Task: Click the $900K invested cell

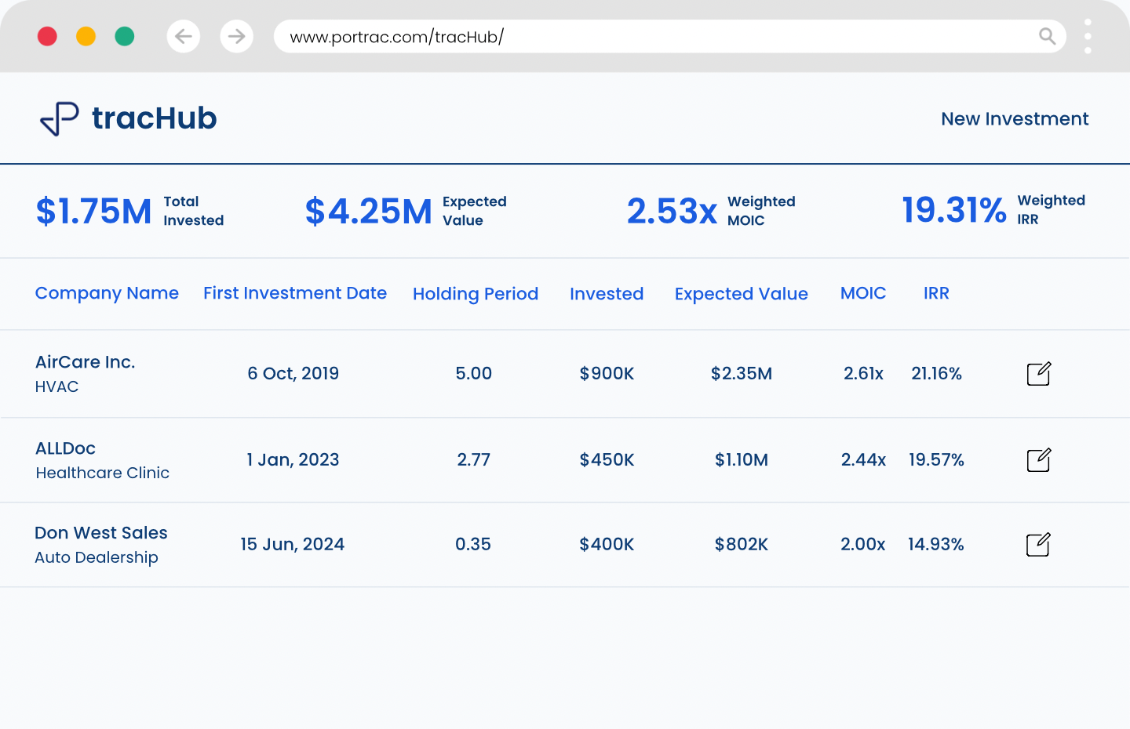Action: tap(607, 374)
